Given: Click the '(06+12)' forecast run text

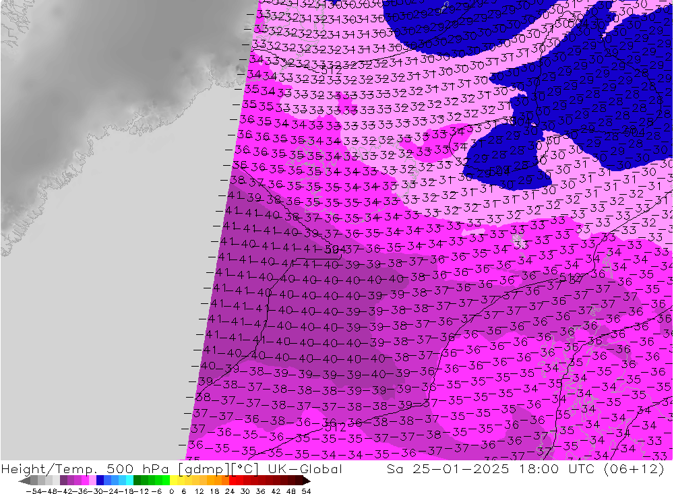Looking at the screenshot, I should click(x=634, y=468).
